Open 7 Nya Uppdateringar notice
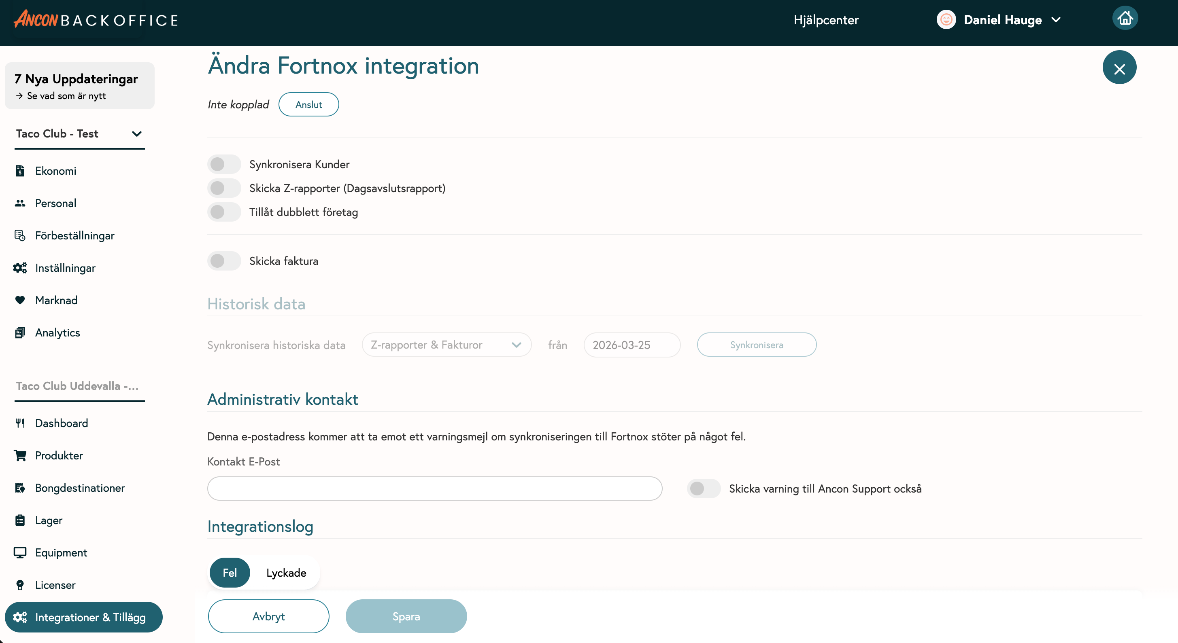The width and height of the screenshot is (1178, 643). tap(80, 86)
